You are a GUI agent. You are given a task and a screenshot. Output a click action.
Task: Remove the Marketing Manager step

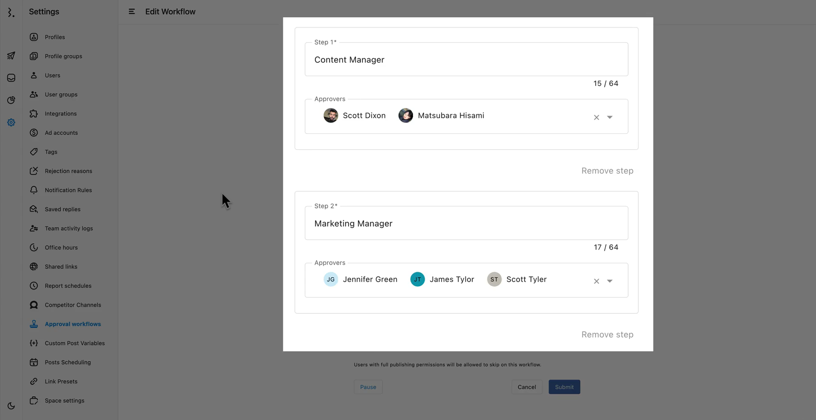tap(607, 335)
